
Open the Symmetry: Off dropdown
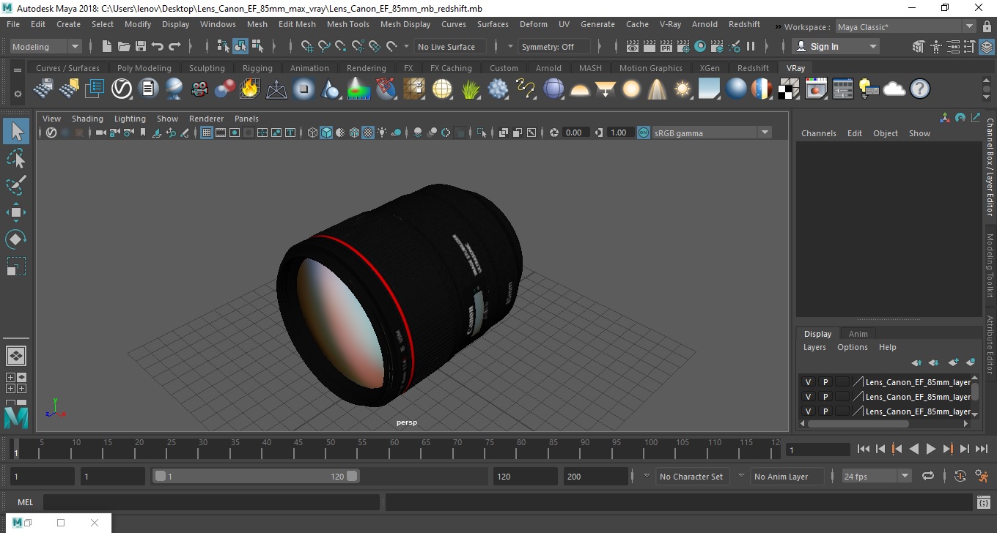pos(554,46)
